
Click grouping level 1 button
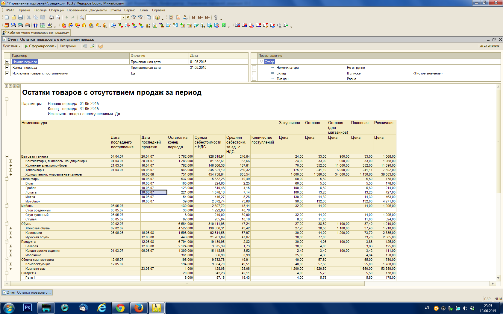pyautogui.click(x=6, y=86)
